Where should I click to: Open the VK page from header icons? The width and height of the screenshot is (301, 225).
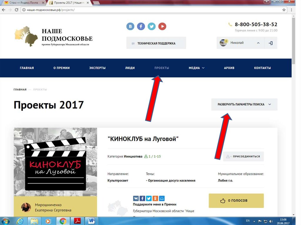pyautogui.click(x=130, y=26)
